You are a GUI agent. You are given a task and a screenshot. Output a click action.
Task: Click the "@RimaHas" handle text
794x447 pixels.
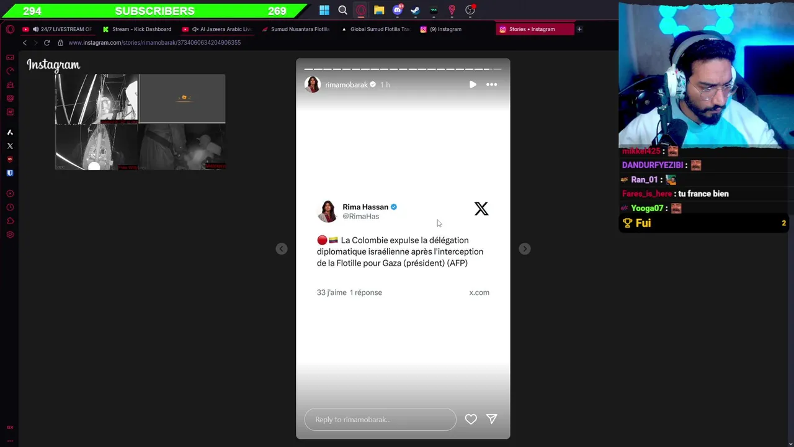tap(360, 216)
